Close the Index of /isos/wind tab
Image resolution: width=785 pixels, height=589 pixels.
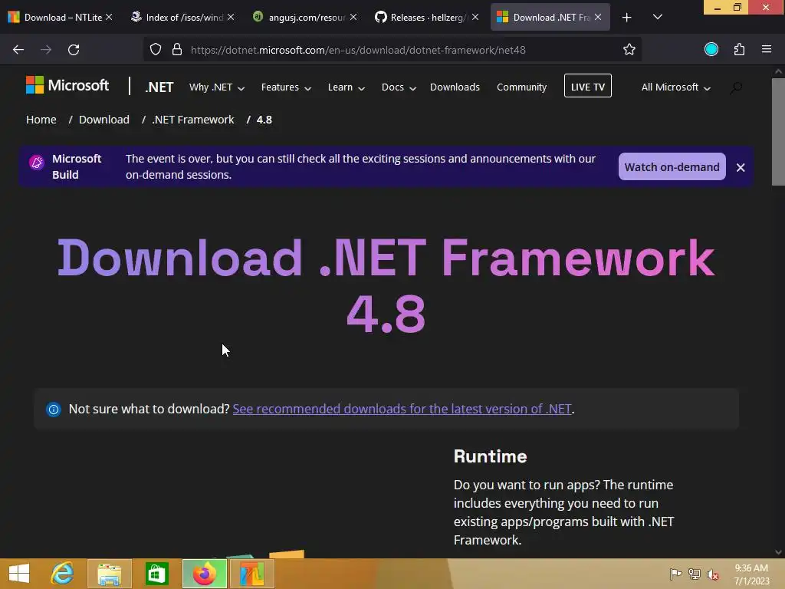230,17
